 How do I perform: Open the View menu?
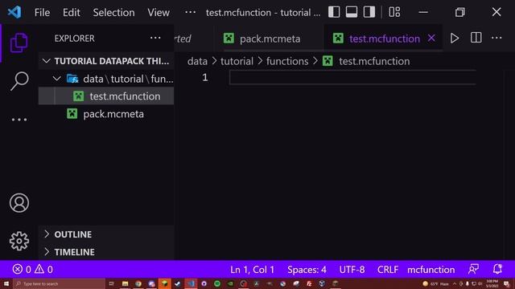159,13
